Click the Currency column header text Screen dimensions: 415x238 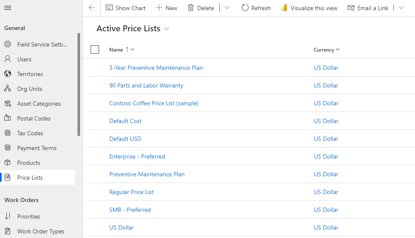(324, 49)
